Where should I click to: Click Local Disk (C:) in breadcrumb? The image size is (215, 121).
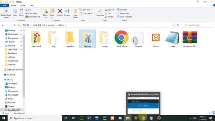(x=39, y=25)
